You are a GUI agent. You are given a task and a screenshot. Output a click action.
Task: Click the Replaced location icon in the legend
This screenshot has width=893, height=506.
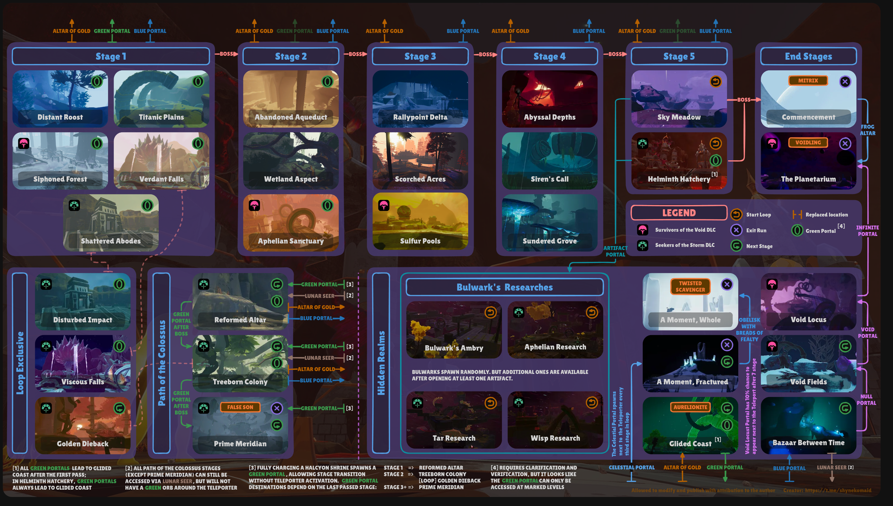click(797, 215)
